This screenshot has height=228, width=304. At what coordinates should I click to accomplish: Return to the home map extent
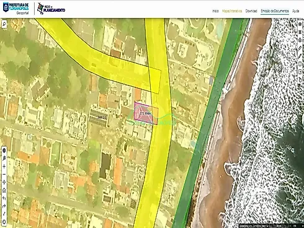(4, 190)
